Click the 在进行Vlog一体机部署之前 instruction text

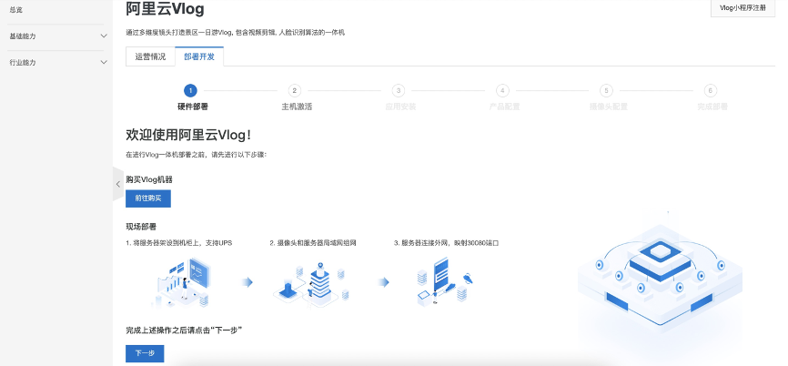pyautogui.click(x=196, y=155)
